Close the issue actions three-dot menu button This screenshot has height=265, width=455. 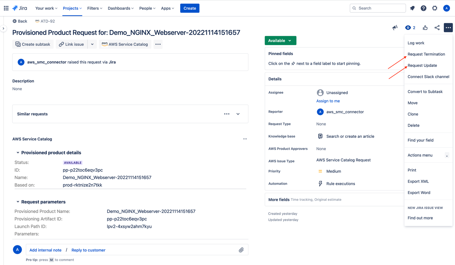448,28
